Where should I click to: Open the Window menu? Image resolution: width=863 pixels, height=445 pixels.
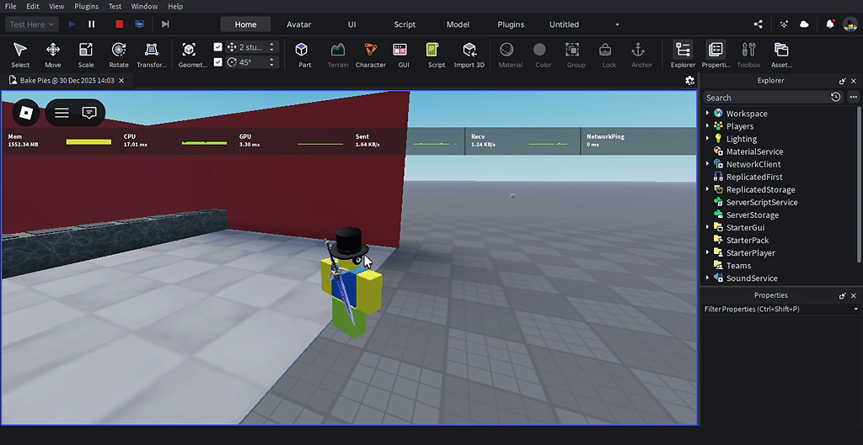click(144, 6)
